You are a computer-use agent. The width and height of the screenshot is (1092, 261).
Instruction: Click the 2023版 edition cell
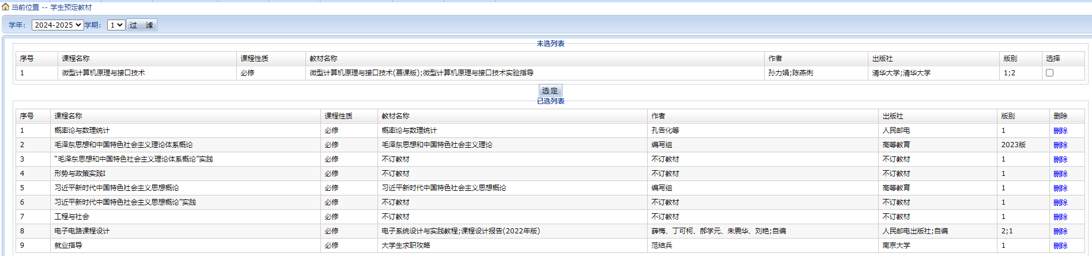[x=1013, y=145]
